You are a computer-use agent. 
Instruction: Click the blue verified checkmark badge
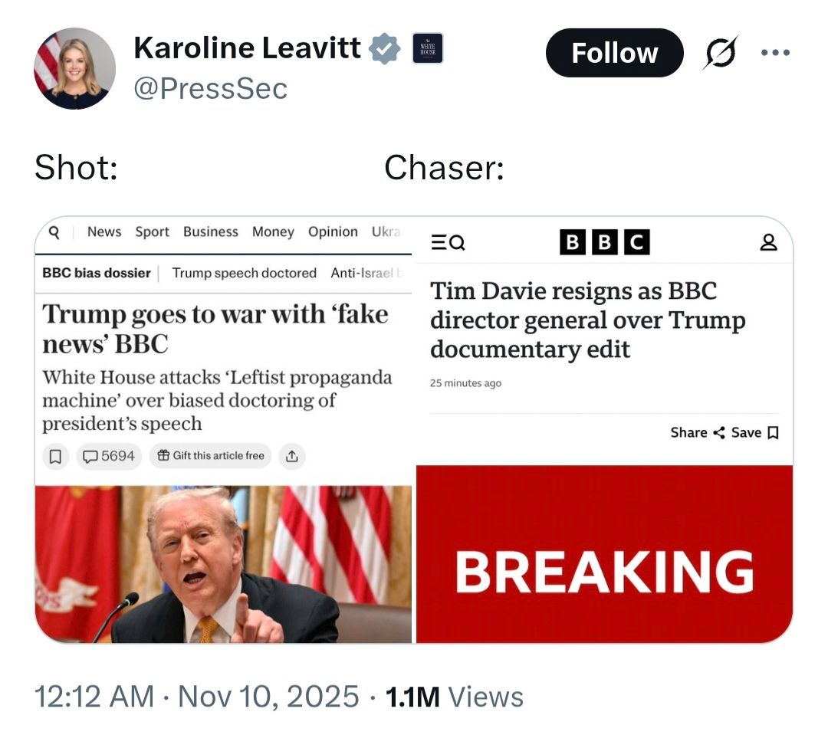click(384, 48)
